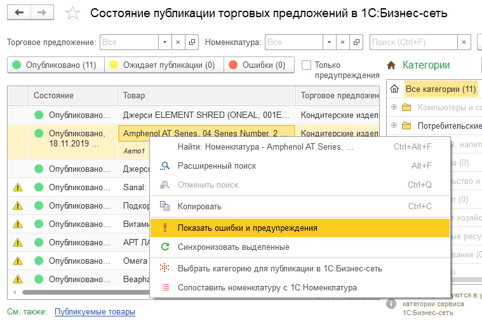The width and height of the screenshot is (482, 324).
Task: Expand the Компьютеры category node
Action: [x=394, y=107]
